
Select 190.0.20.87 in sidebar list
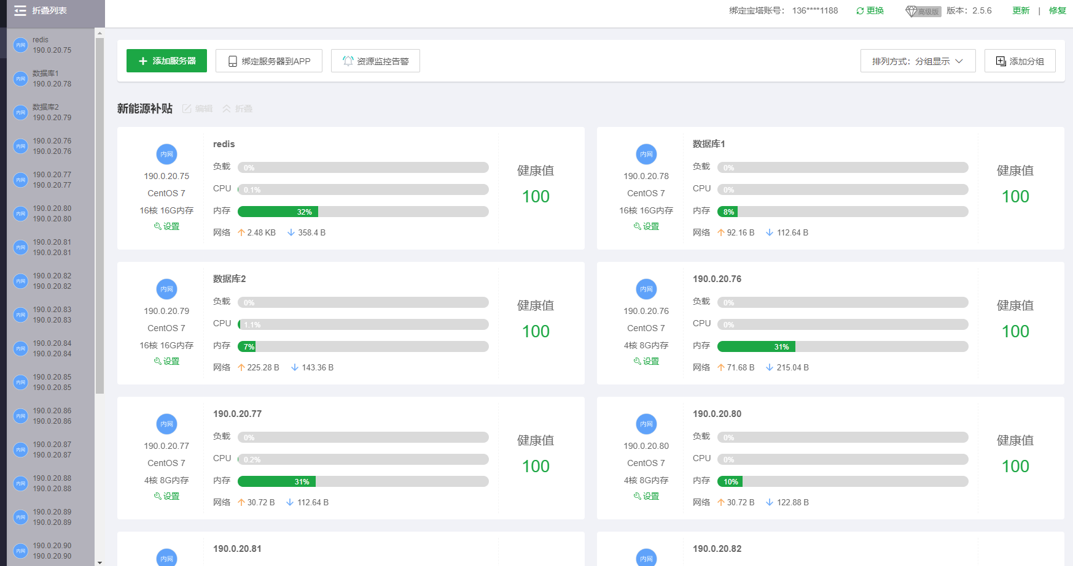point(50,449)
